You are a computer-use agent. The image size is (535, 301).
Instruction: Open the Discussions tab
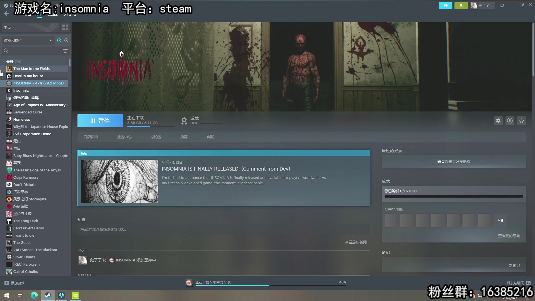155,137
